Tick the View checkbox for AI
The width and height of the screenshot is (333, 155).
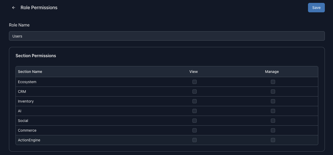click(195, 111)
